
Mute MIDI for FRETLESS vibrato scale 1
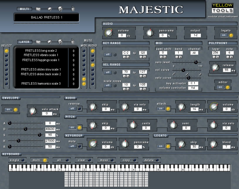coord(84,56)
